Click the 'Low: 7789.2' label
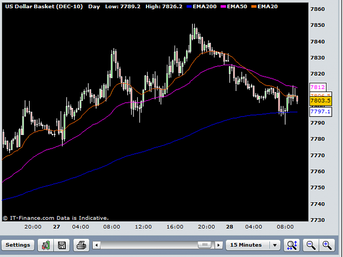 pos(123,7)
